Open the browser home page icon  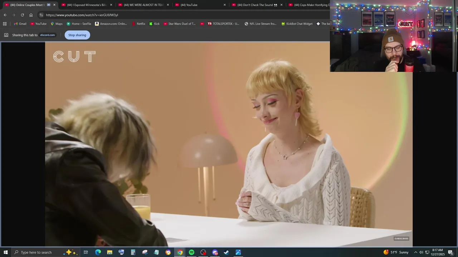pyautogui.click(x=31, y=15)
